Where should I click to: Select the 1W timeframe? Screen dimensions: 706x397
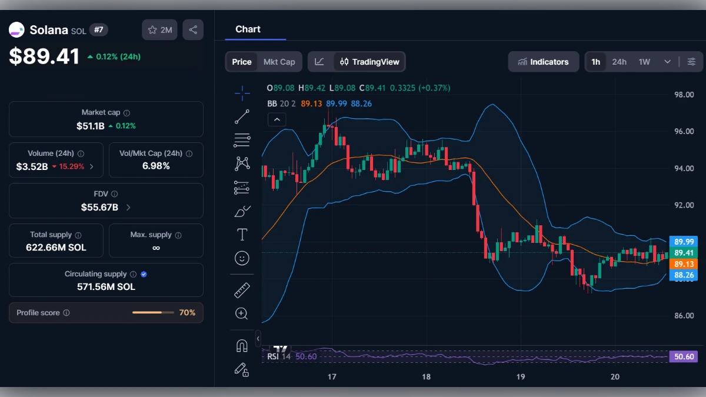644,61
